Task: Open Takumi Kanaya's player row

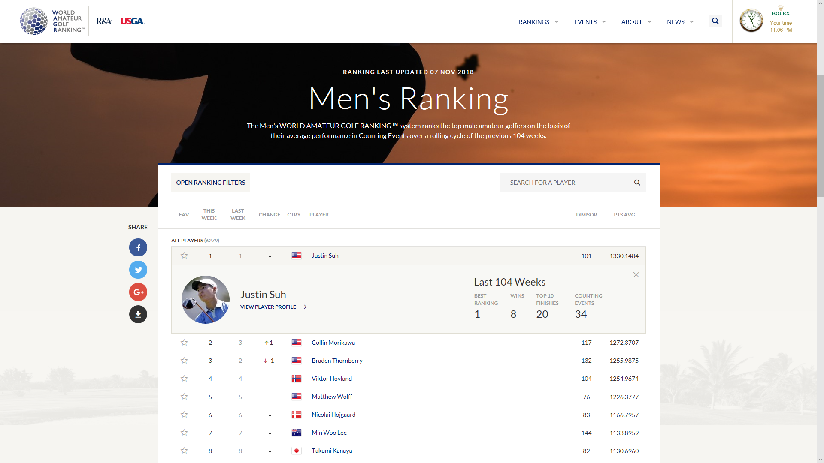Action: click(408, 451)
